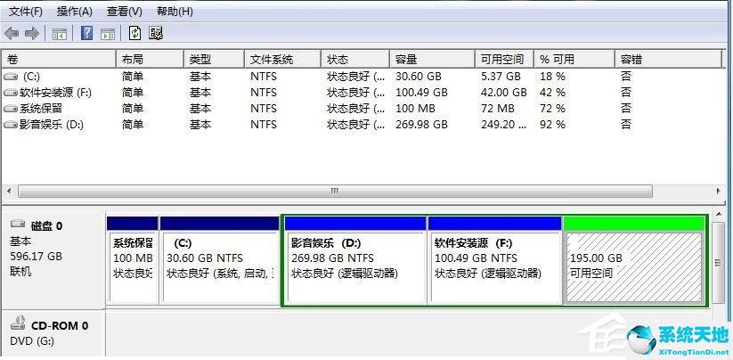Click the 72 MB free space cell

tap(497, 109)
